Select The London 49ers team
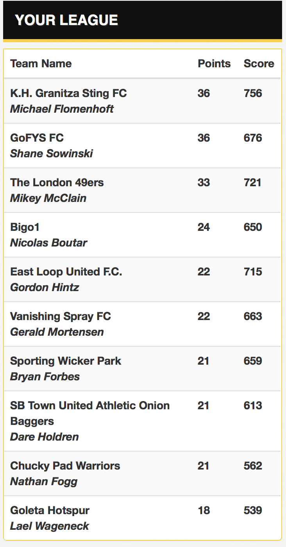This screenshot has width=286, height=547. tap(57, 182)
